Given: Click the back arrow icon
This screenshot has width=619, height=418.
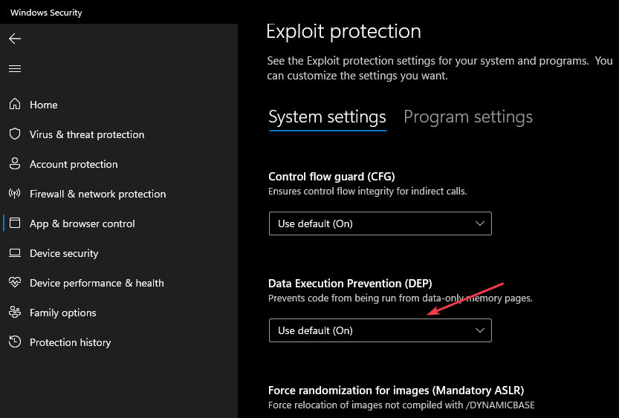Looking at the screenshot, I should point(15,39).
